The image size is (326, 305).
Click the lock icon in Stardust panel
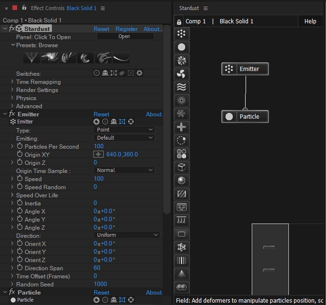(179, 21)
